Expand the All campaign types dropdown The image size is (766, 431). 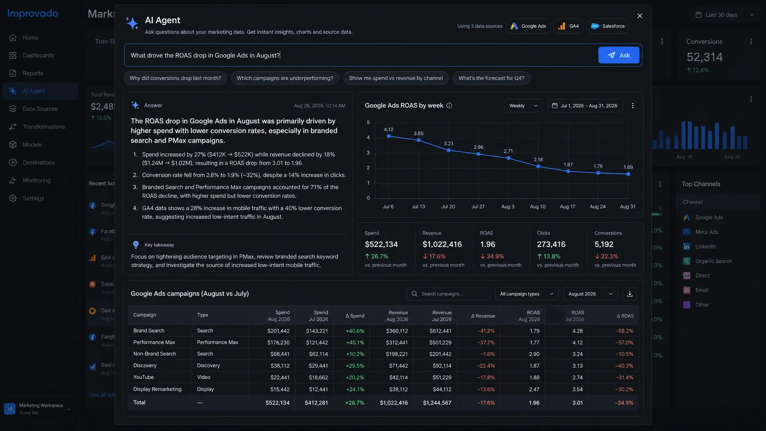[527, 294]
